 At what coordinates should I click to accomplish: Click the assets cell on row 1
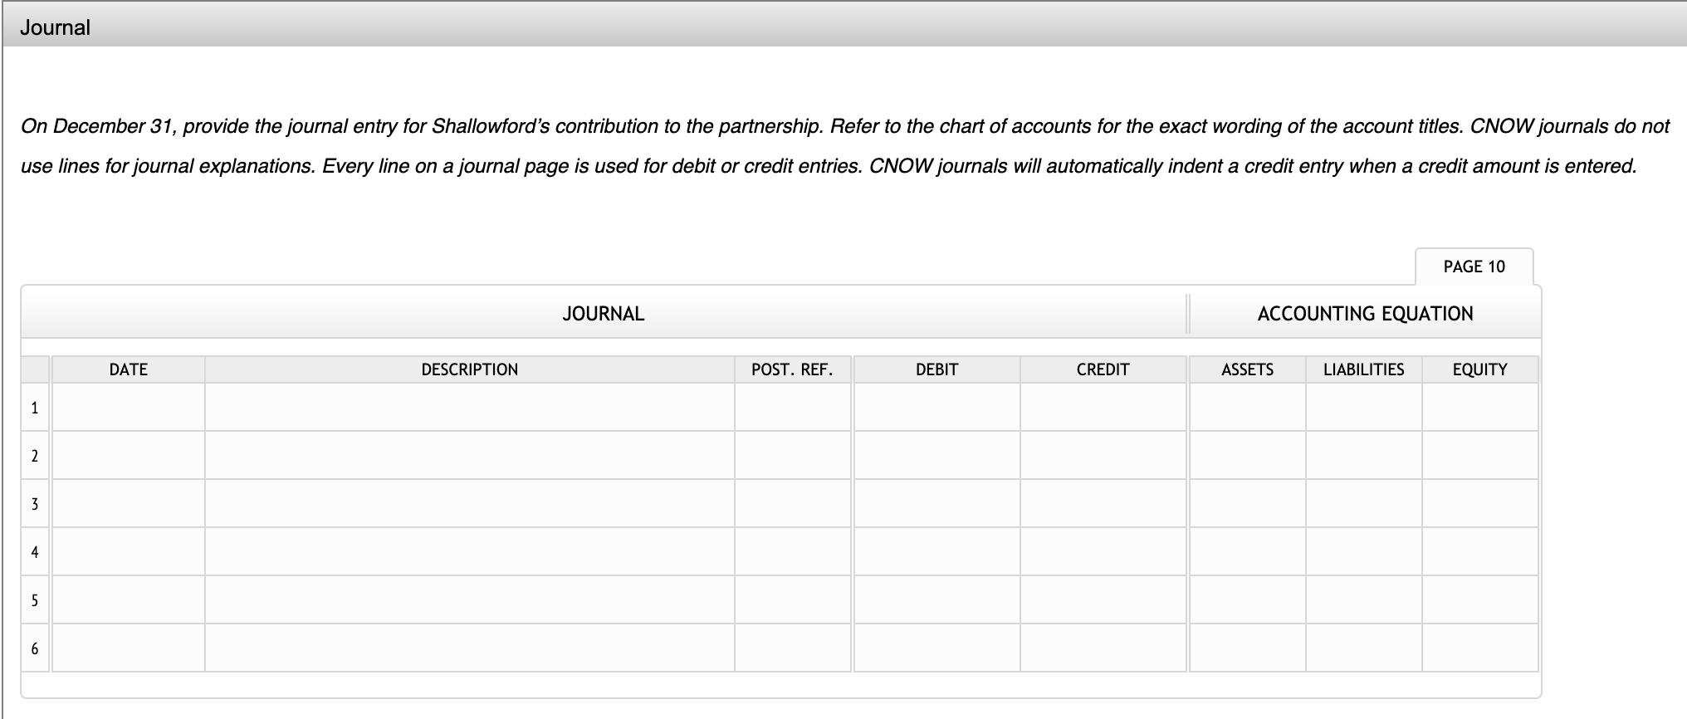point(1249,407)
